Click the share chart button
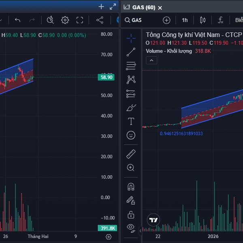 [x=100, y=20]
